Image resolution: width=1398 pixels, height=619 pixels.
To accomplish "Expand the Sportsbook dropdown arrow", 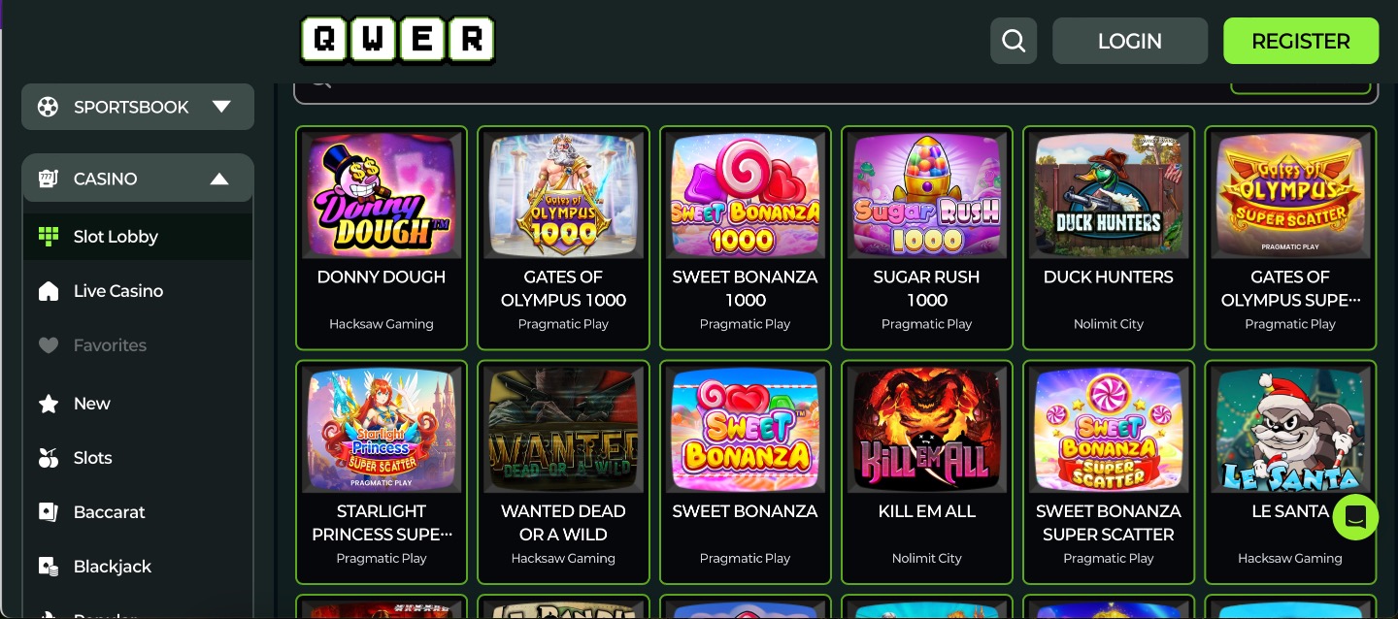I will tap(221, 107).
